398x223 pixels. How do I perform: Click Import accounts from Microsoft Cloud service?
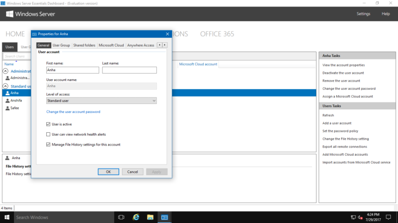click(x=356, y=162)
